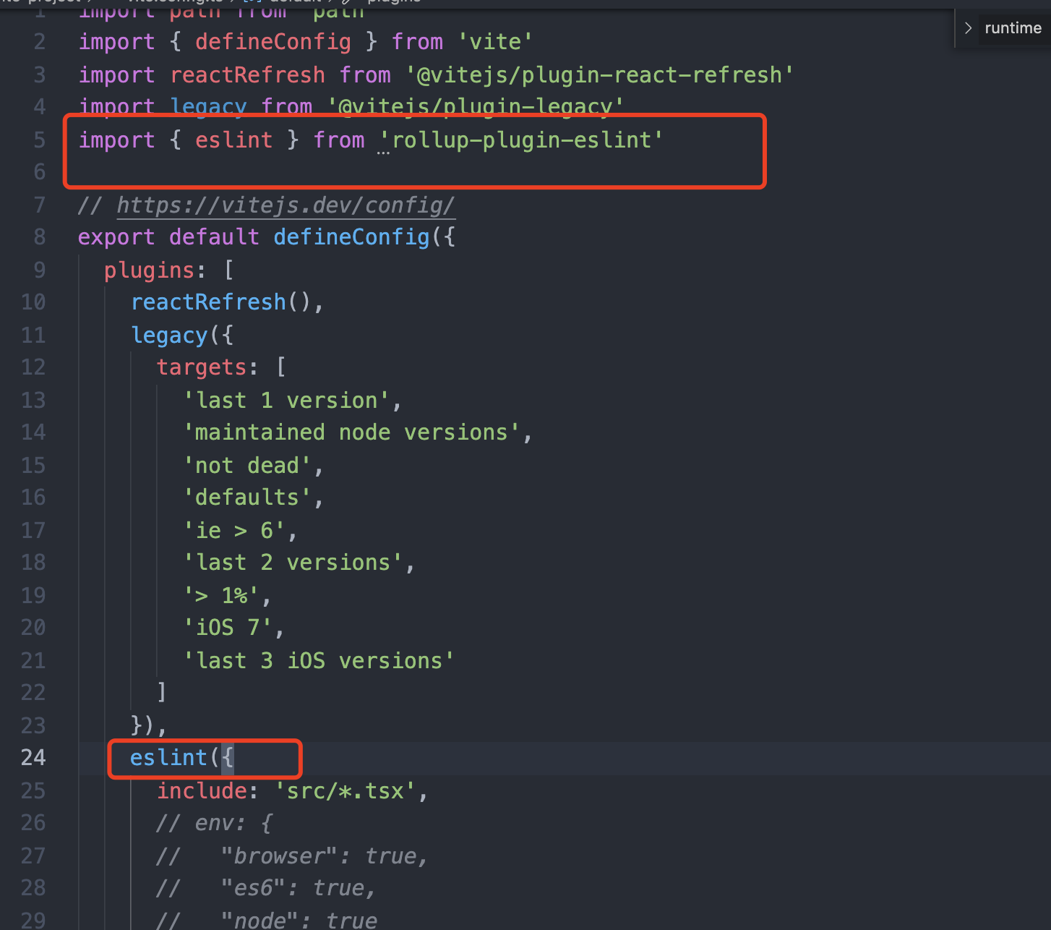1051x930 pixels.
Task: Click the 'src/*.tsx' string
Action: [345, 790]
